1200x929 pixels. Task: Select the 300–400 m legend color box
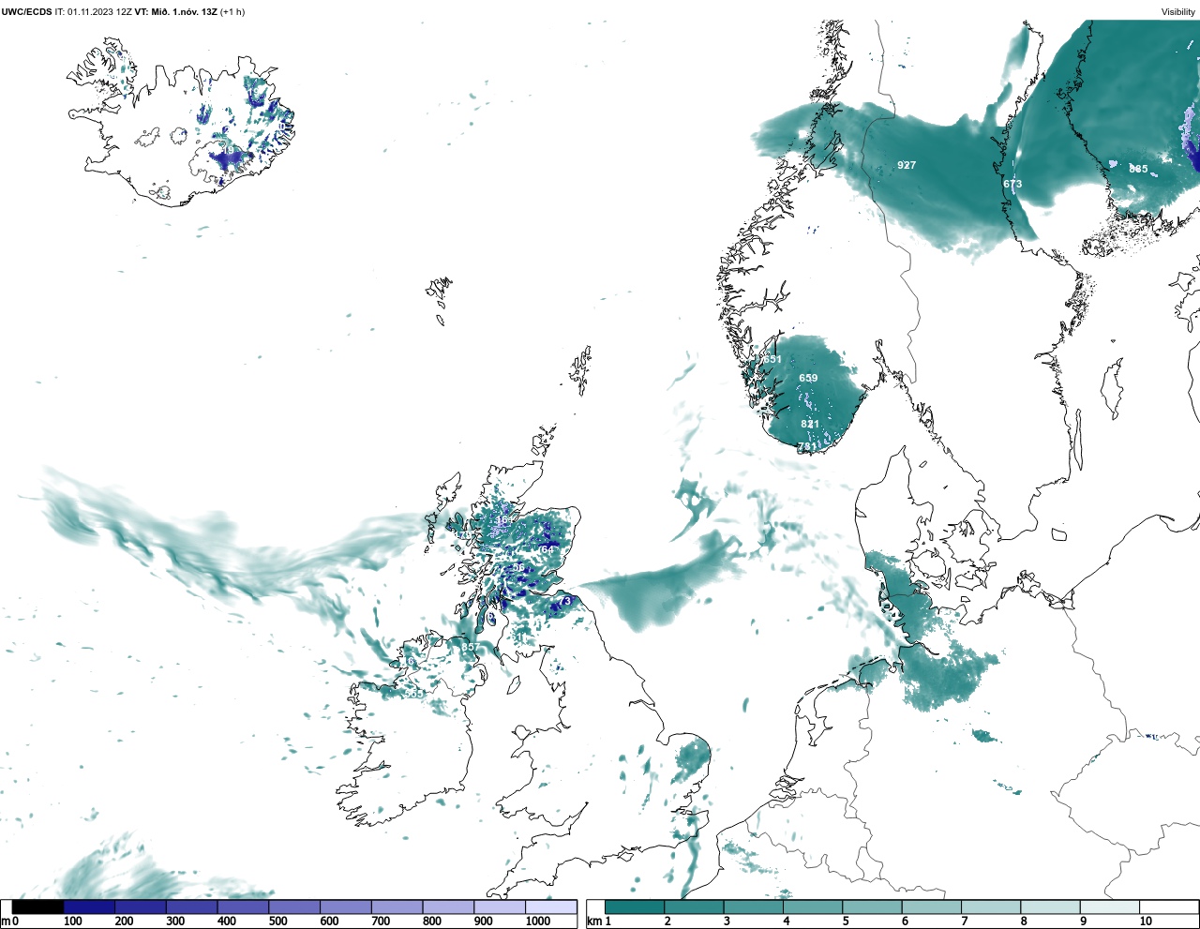click(191, 907)
